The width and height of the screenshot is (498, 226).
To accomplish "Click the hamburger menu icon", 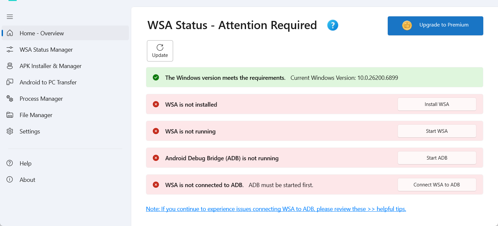I will 10,17.
